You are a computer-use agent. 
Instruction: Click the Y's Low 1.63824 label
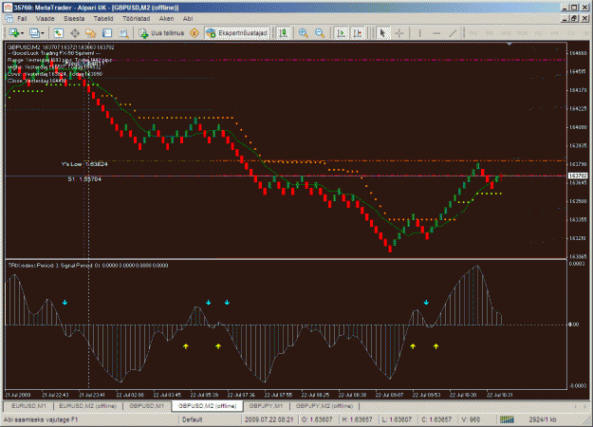point(84,164)
